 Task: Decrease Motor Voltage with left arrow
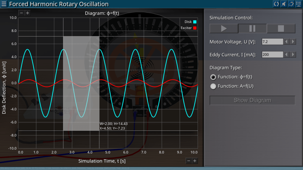(x=286, y=42)
